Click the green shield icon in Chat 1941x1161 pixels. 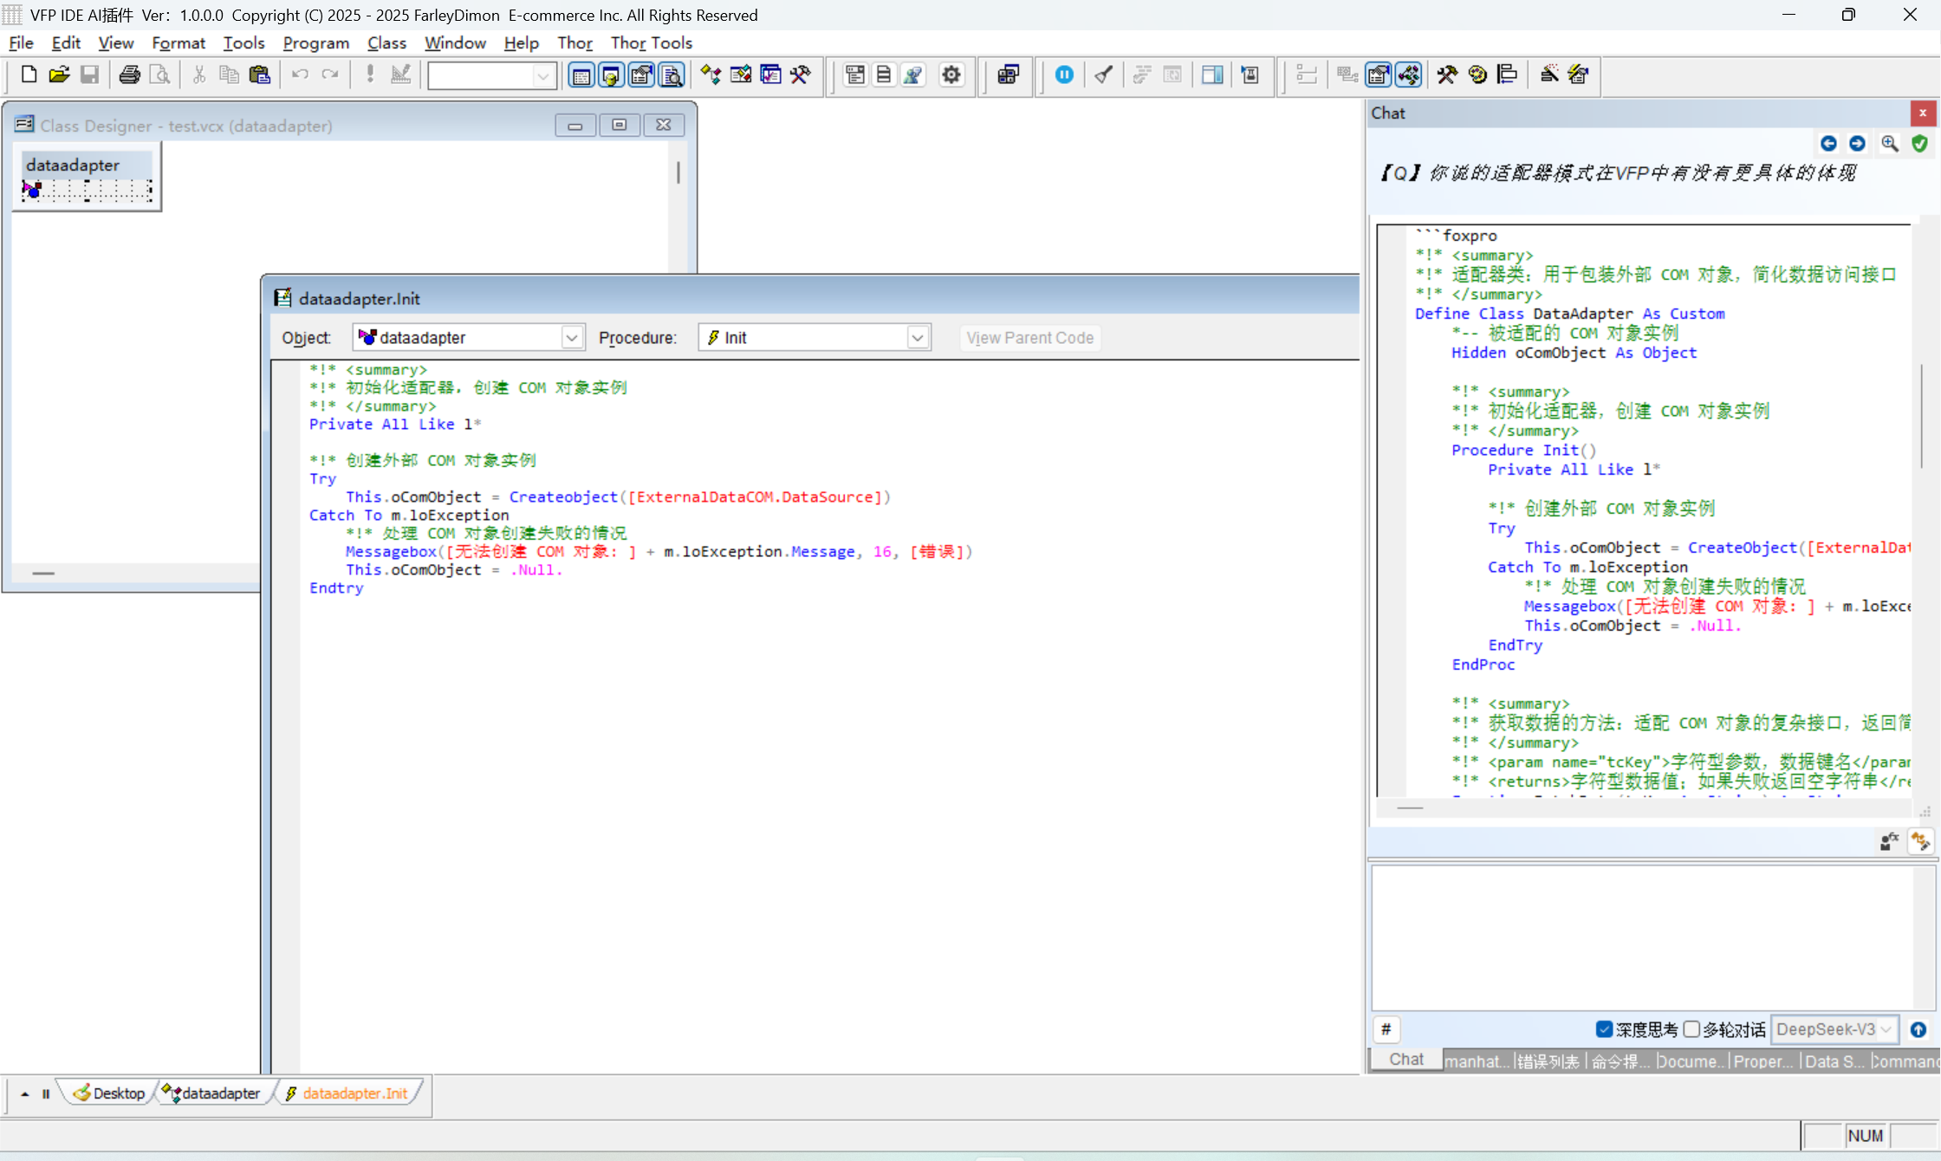click(1919, 143)
